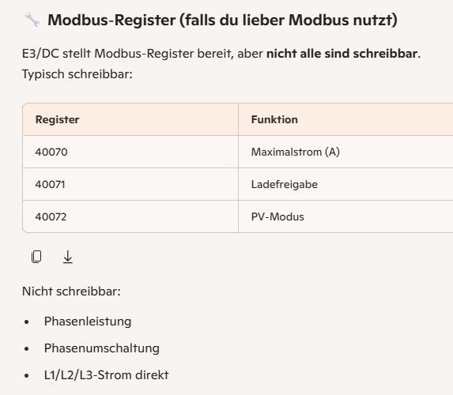Select register cell 40070
The image size is (453, 395).
(x=130, y=152)
